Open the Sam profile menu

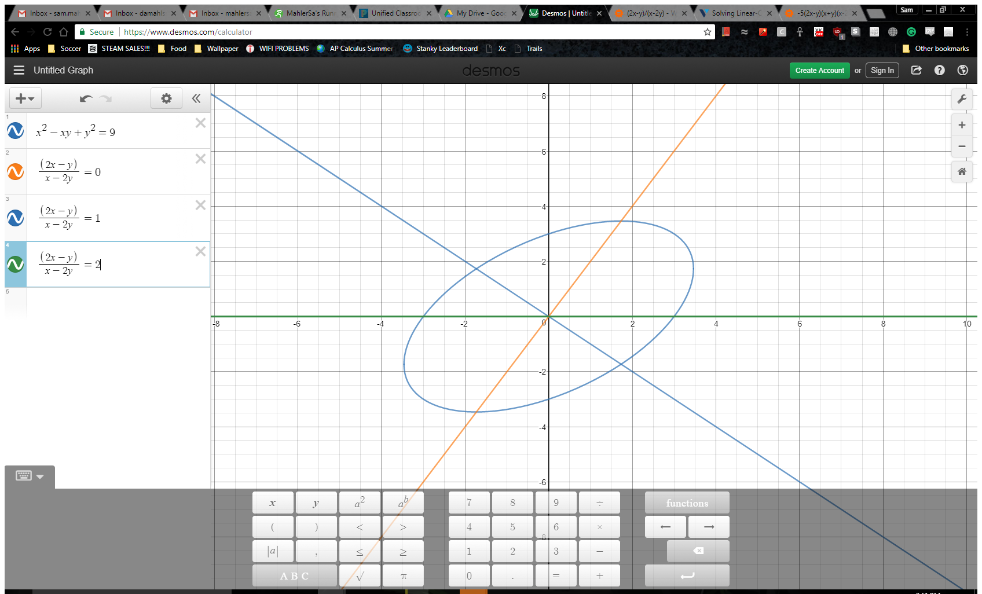907,10
